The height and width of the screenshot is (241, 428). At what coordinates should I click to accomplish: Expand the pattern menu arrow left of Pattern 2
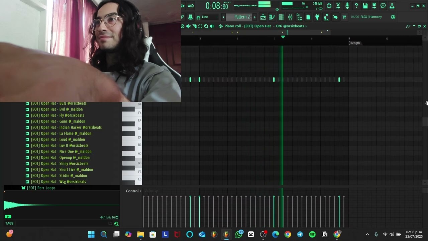coord(223,17)
